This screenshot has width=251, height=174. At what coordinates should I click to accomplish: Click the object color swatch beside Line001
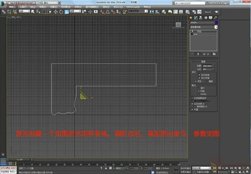[x=216, y=23]
